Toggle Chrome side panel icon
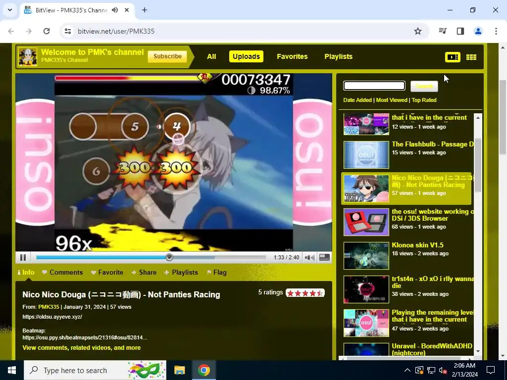 pyautogui.click(x=460, y=31)
